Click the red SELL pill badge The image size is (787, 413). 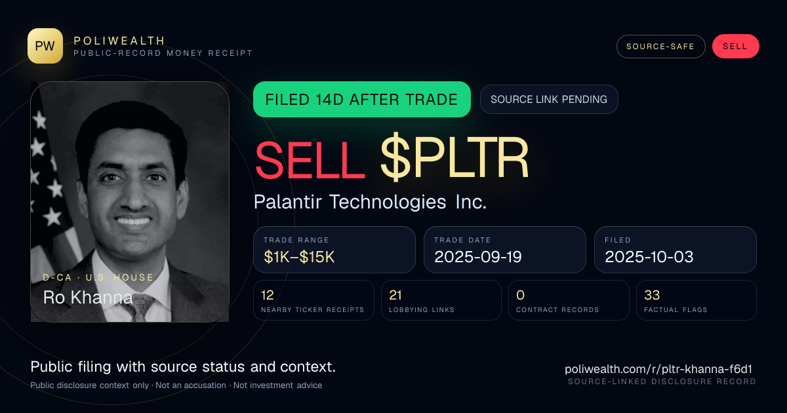[735, 47]
